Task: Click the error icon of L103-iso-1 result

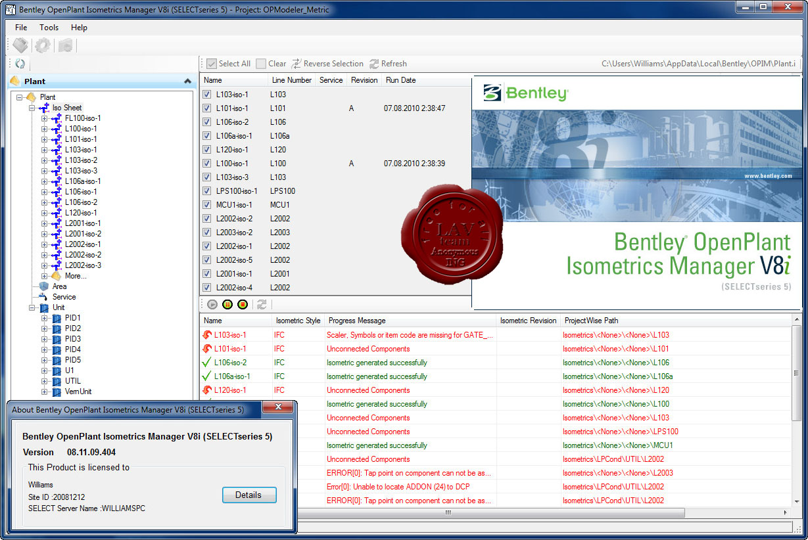Action: [207, 335]
